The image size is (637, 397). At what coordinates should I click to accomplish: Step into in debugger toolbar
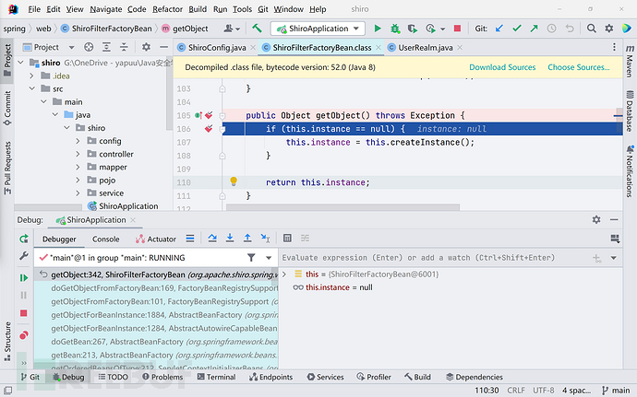pos(230,238)
